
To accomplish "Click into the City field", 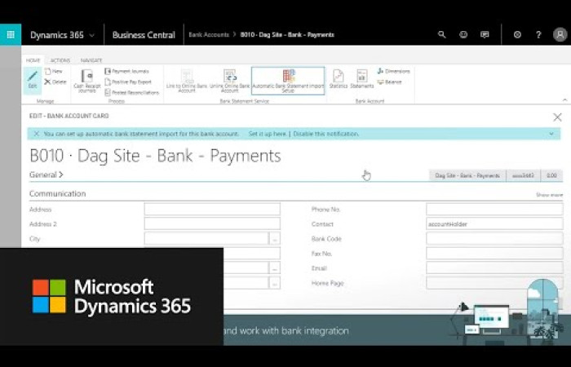I will [x=206, y=239].
